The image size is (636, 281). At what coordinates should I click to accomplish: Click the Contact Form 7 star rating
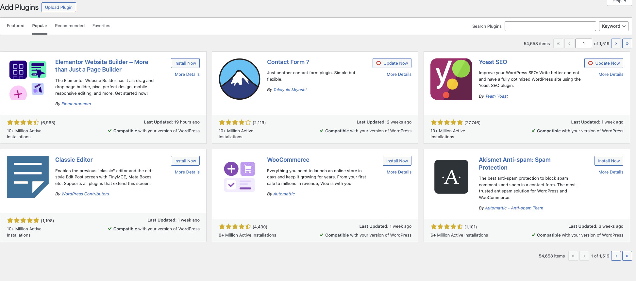pos(235,123)
